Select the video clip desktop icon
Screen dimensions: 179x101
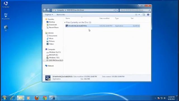click(x=6, y=28)
